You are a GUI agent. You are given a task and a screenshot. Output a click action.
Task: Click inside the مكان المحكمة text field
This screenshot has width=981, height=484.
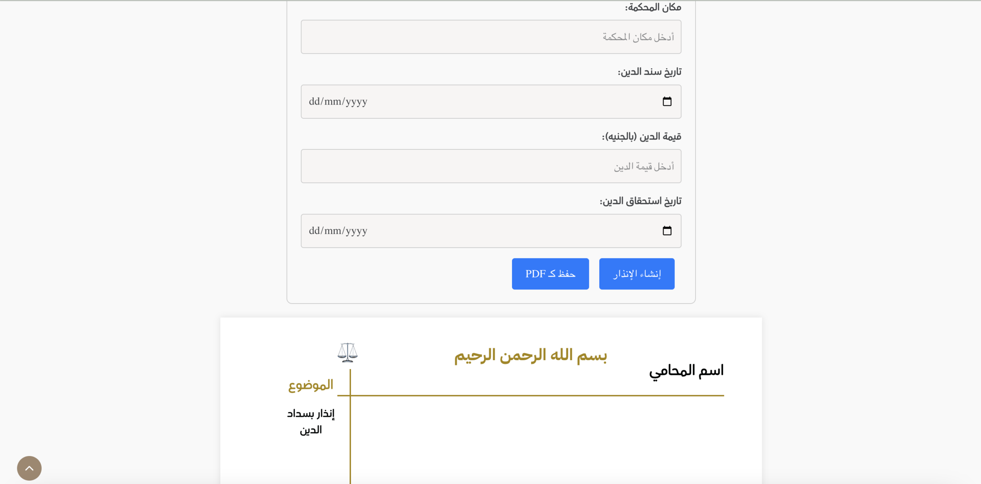(x=490, y=36)
